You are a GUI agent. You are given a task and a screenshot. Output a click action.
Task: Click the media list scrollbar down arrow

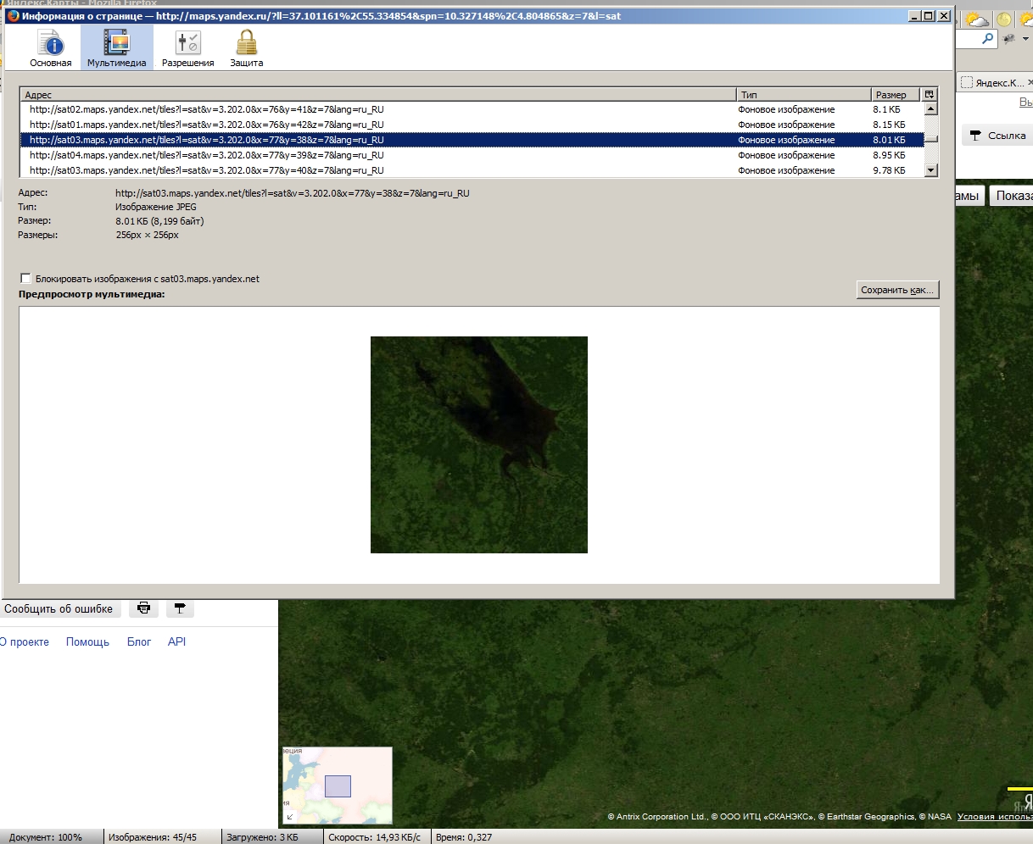tap(931, 170)
